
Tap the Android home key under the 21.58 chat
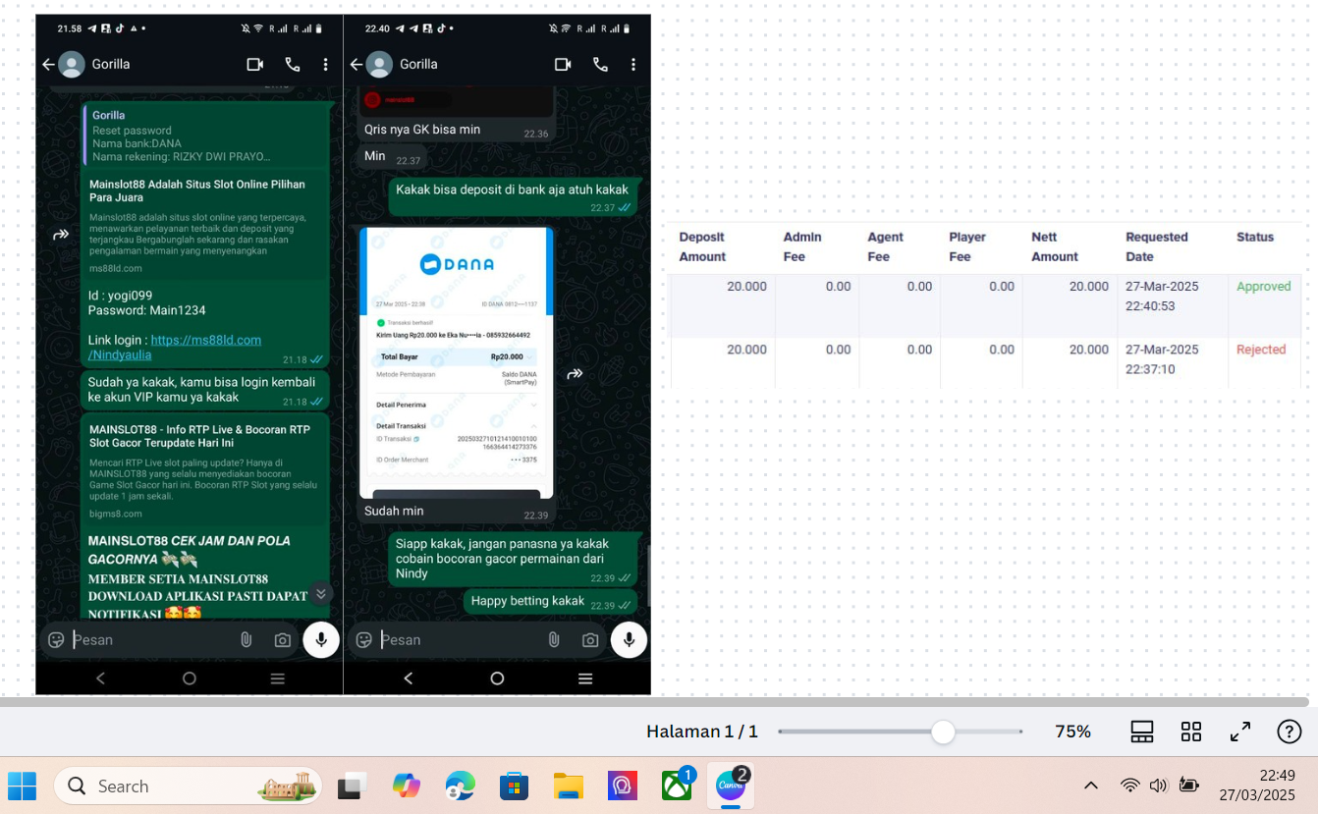pyautogui.click(x=190, y=678)
